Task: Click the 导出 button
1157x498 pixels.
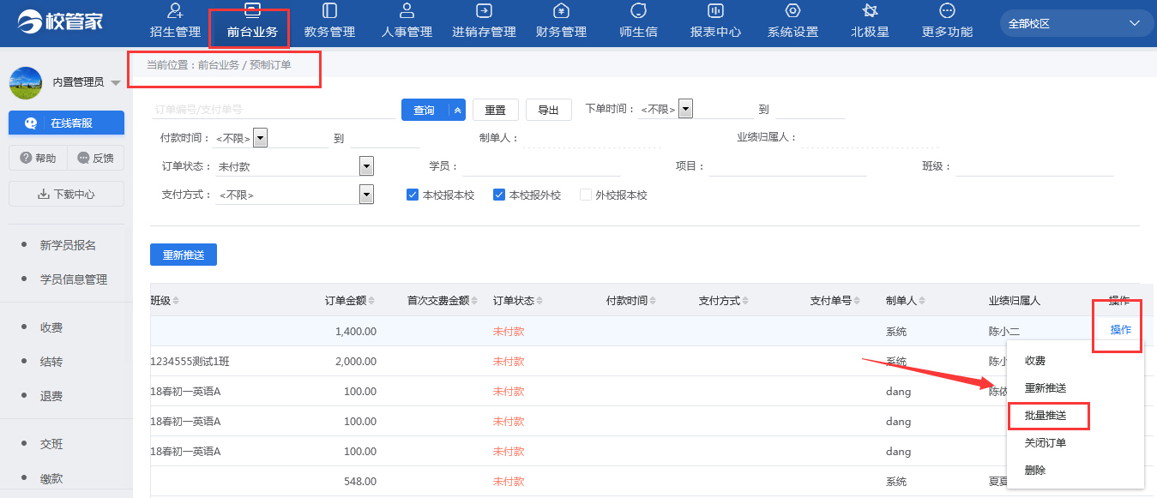Action: 549,110
